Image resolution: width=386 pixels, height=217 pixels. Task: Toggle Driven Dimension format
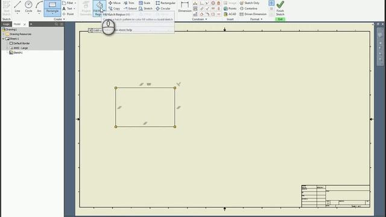click(x=253, y=14)
